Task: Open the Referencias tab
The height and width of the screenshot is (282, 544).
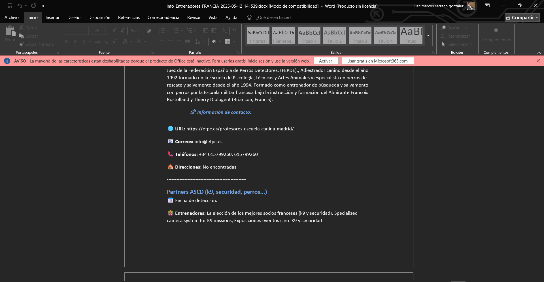Action: (129, 18)
